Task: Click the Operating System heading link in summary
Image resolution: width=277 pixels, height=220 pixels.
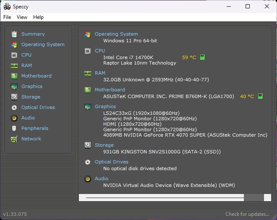Action: [x=116, y=34]
